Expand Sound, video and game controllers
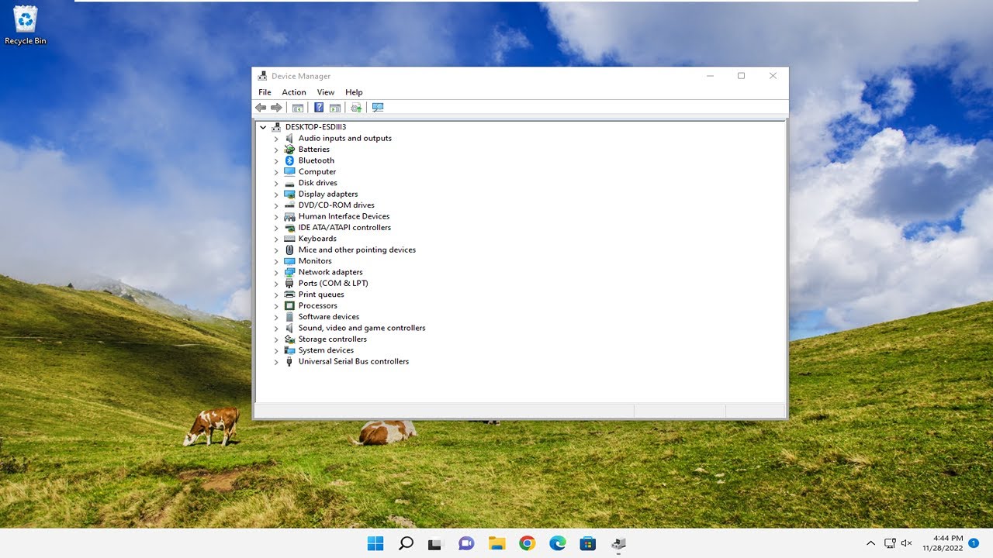The image size is (993, 558). click(x=276, y=328)
